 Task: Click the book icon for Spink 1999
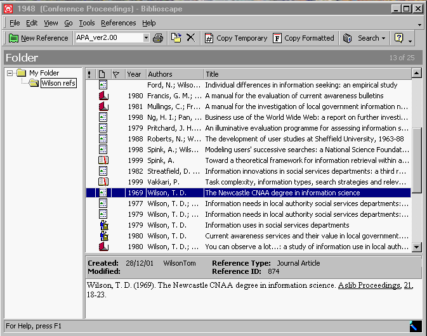103,160
